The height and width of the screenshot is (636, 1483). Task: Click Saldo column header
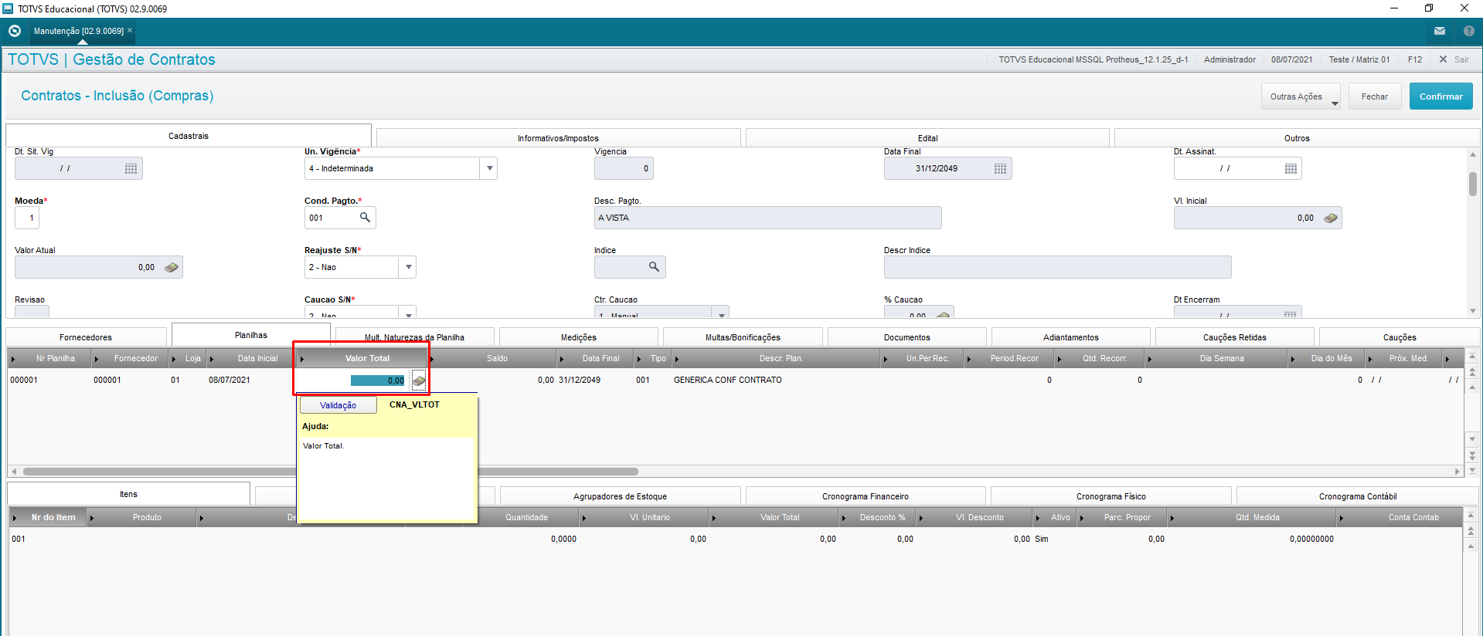coord(497,358)
